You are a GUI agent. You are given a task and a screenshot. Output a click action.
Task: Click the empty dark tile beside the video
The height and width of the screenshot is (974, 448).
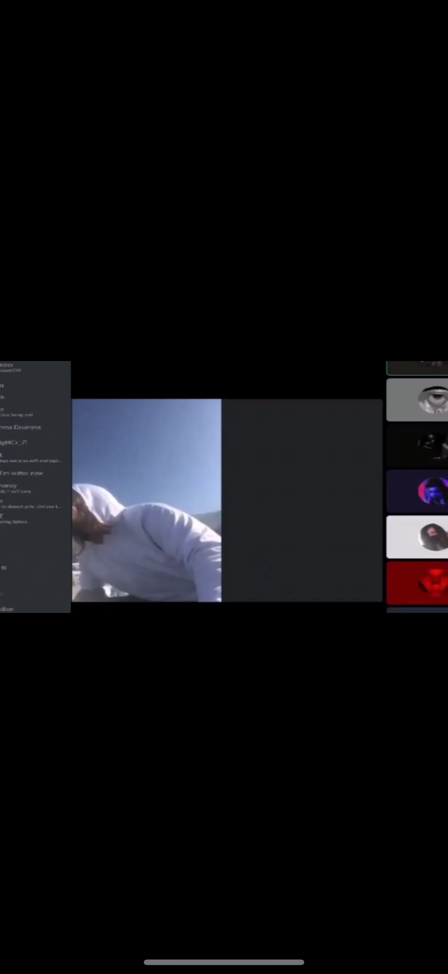[302, 500]
